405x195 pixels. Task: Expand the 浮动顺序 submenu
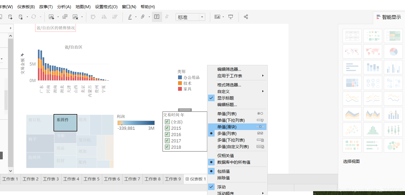pyautogui.click(x=237, y=193)
